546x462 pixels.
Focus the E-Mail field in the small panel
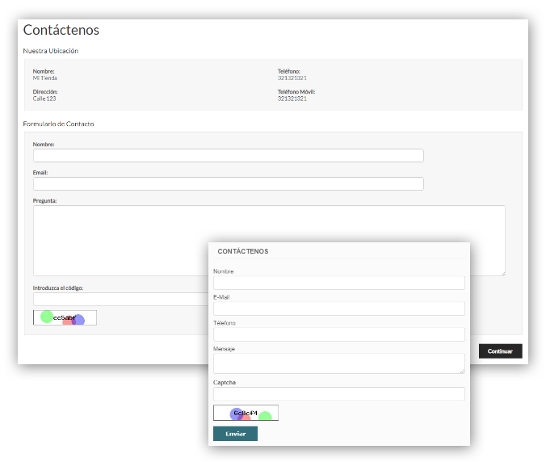coord(338,309)
